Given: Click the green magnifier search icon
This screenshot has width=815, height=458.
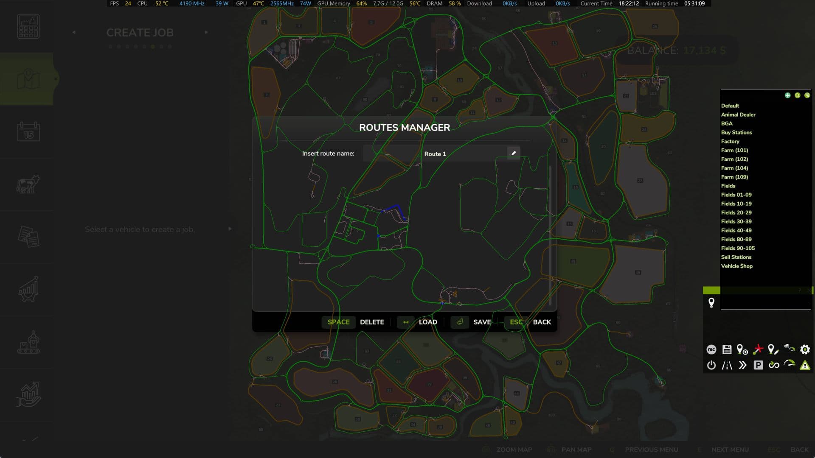Looking at the screenshot, I should point(797,95).
